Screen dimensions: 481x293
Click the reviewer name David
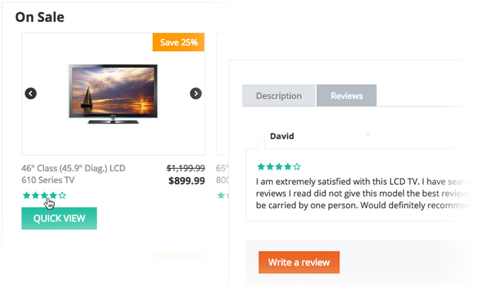[x=282, y=136]
